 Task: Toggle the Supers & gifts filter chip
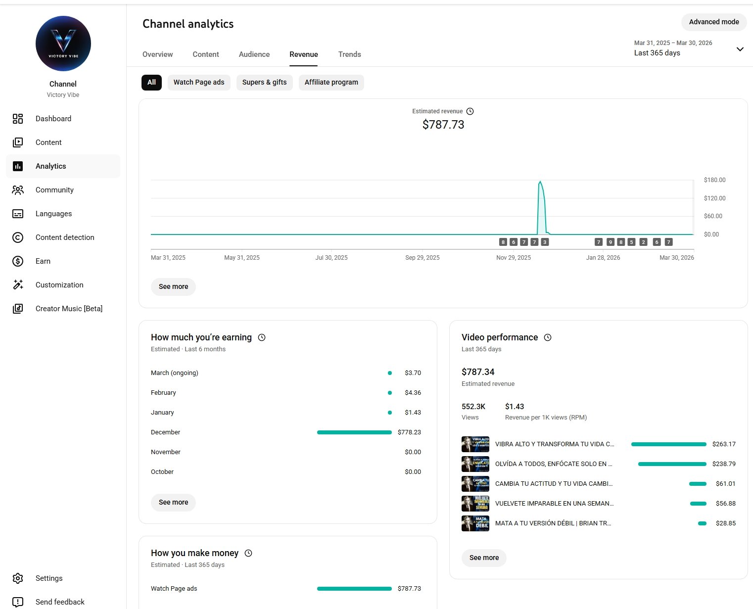coord(264,83)
